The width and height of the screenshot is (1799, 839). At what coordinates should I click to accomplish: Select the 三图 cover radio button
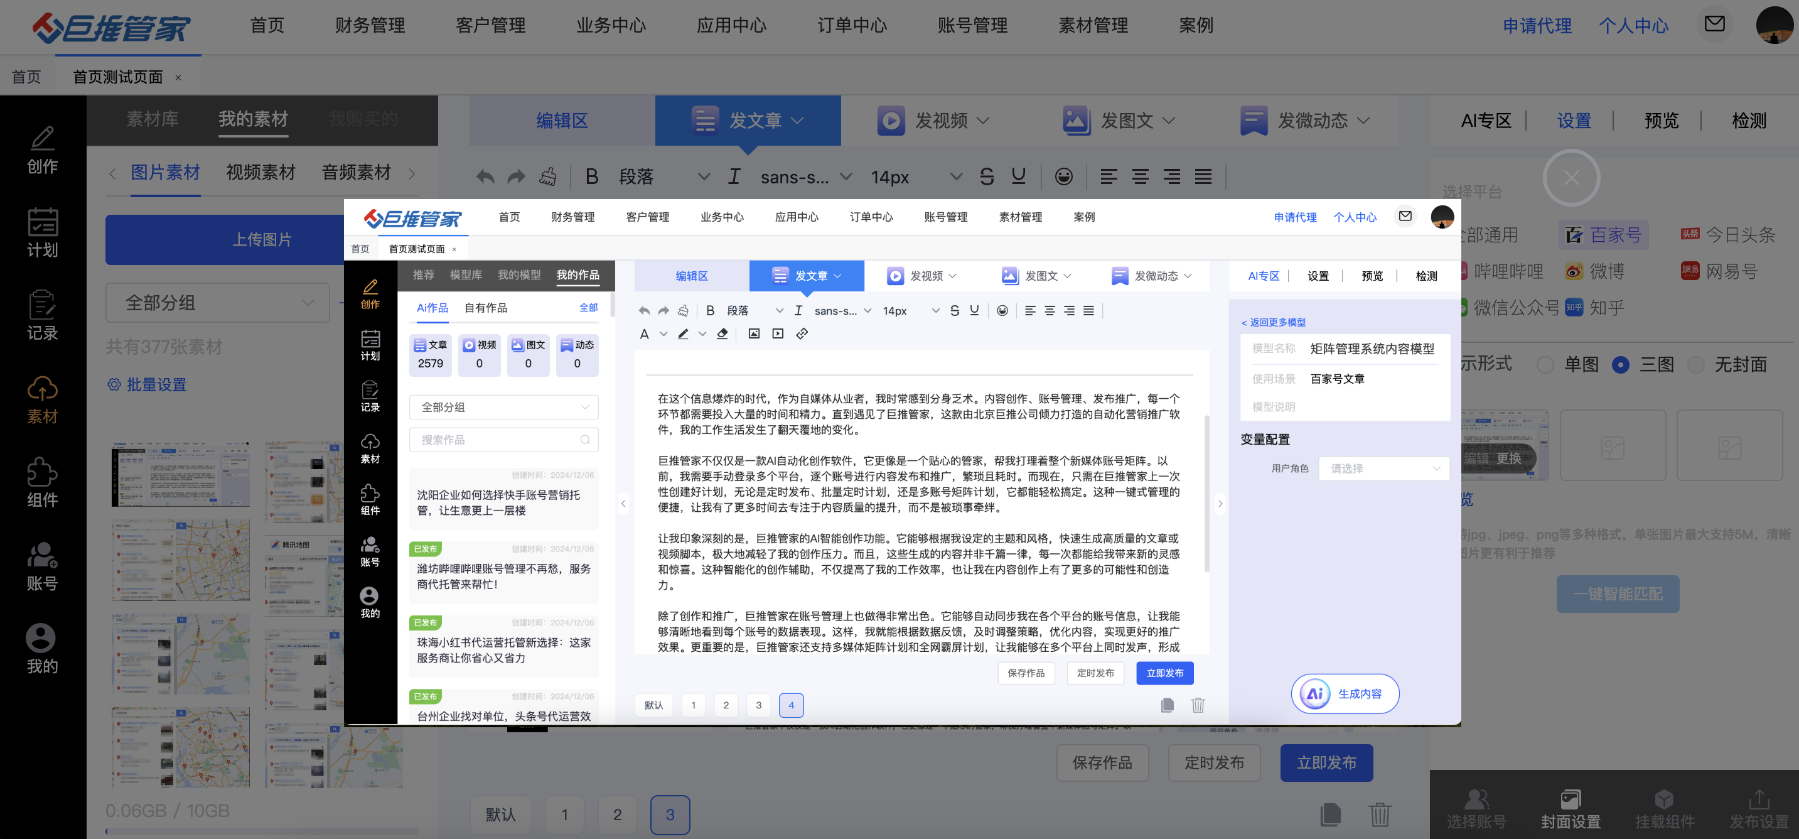(x=1620, y=365)
